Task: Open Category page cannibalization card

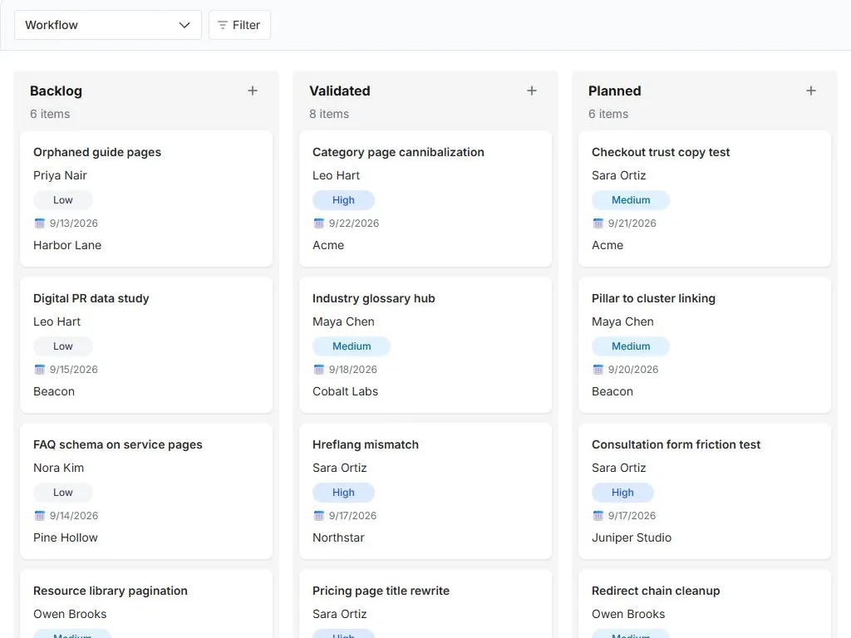Action: (x=425, y=199)
